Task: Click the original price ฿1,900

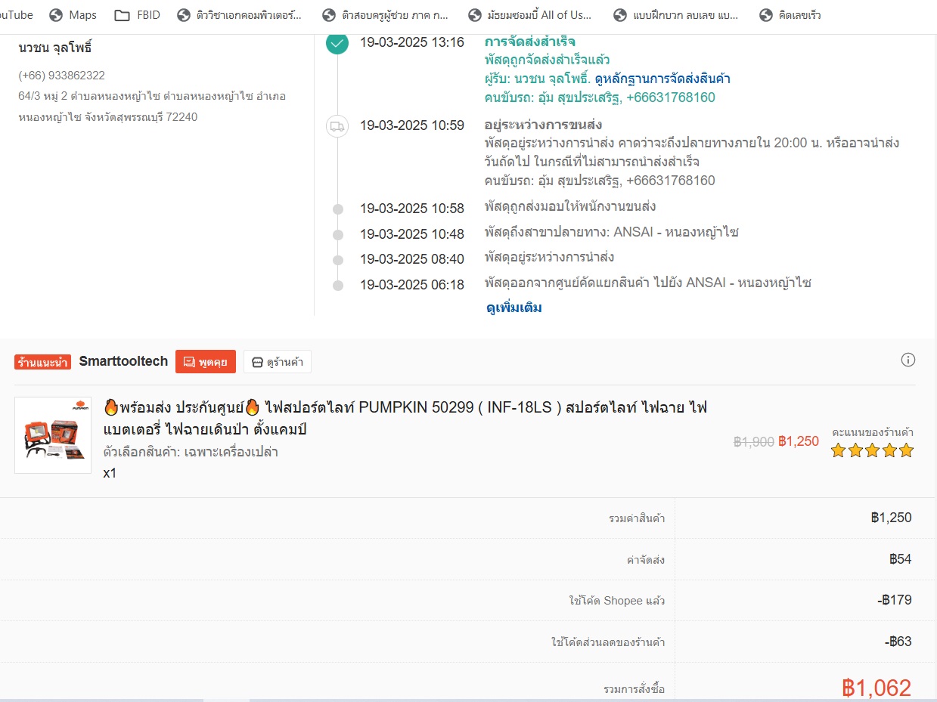Action: coord(752,442)
